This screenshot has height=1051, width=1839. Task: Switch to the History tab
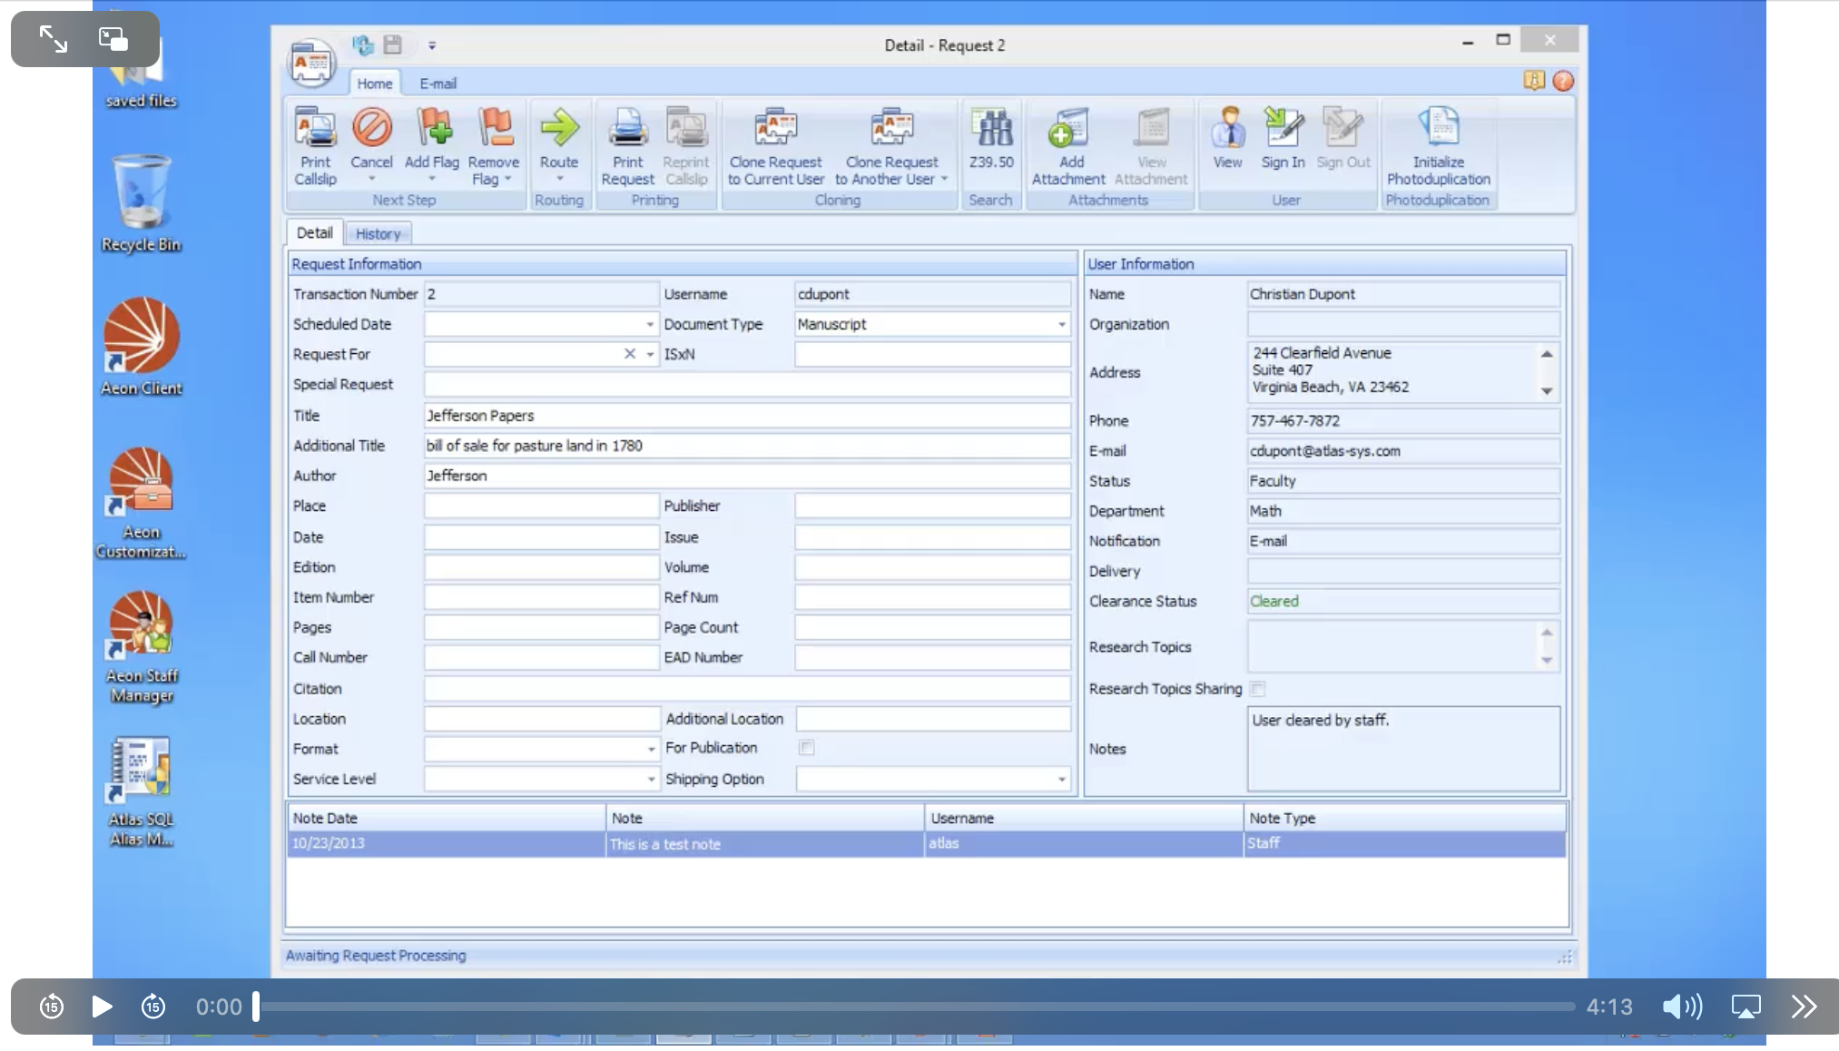pyautogui.click(x=378, y=234)
